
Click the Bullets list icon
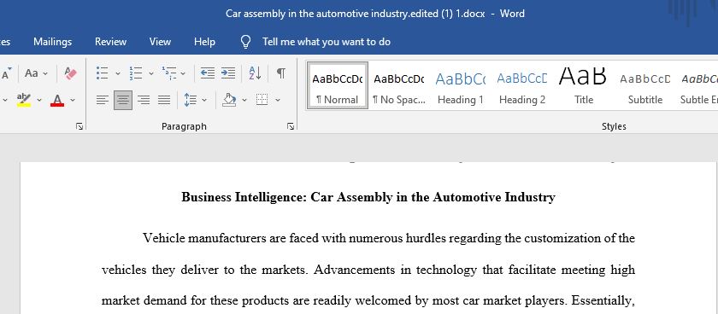102,73
